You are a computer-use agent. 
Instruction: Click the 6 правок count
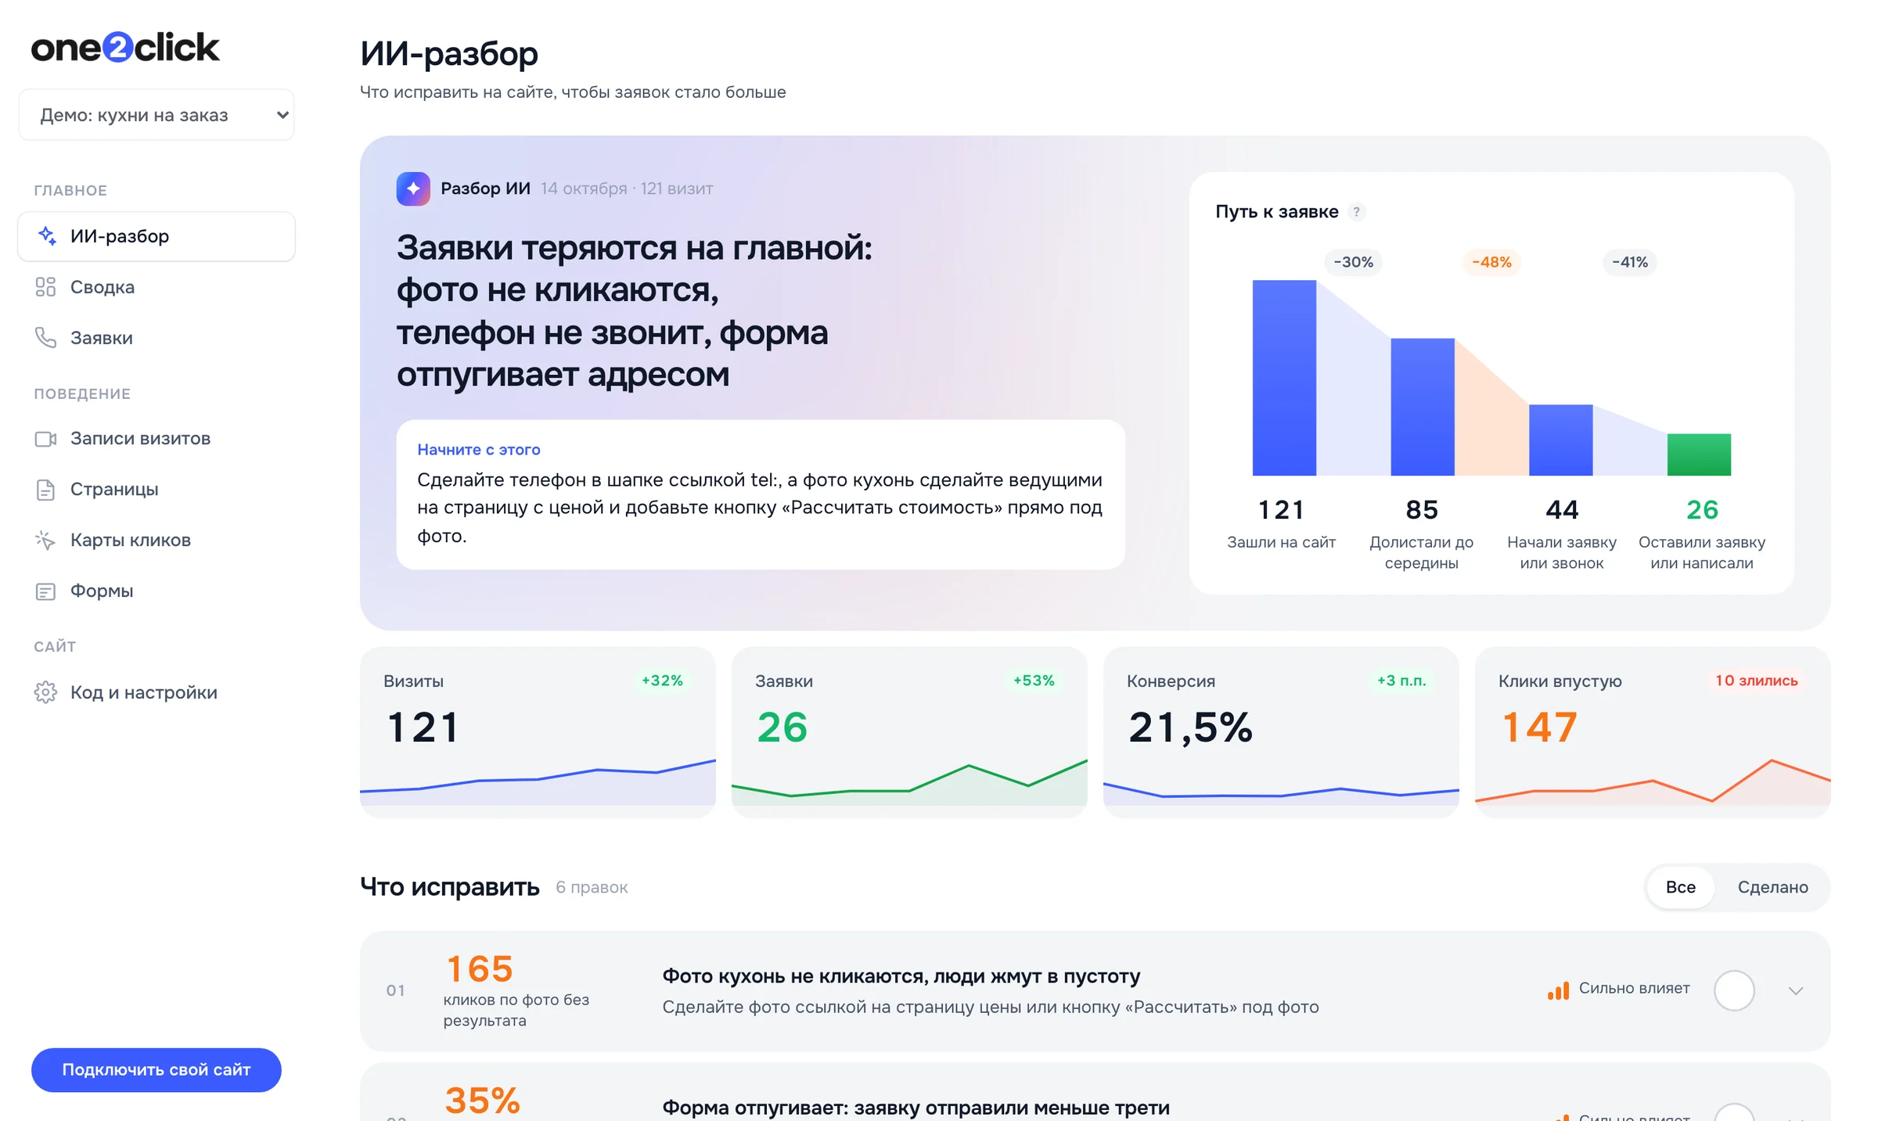click(592, 887)
